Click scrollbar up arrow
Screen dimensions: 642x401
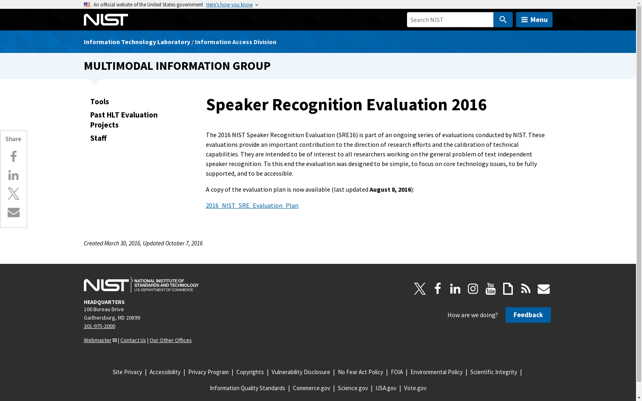pos(639,3)
